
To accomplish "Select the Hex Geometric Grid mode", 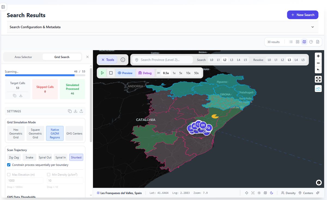I will point(16,134).
